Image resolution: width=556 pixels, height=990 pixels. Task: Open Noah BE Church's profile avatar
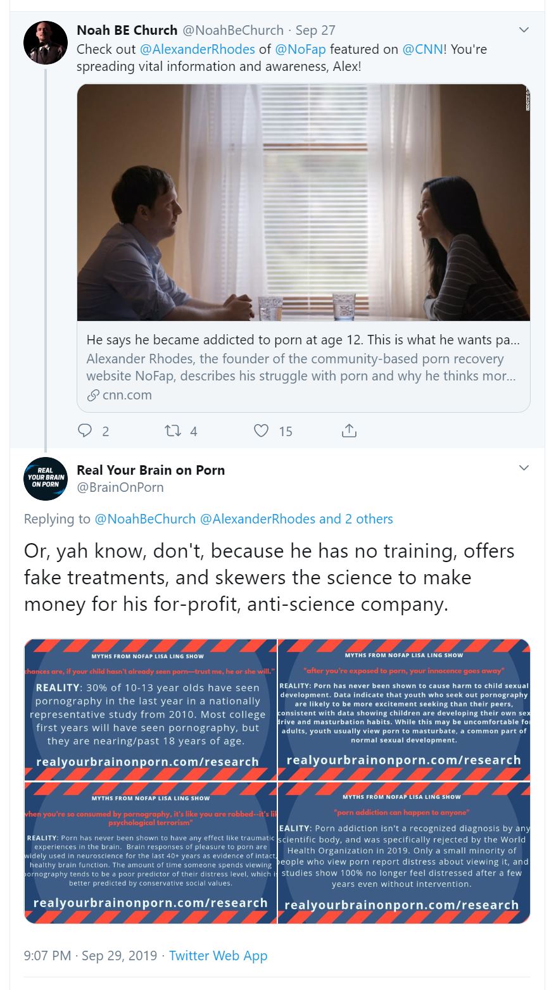click(x=46, y=42)
